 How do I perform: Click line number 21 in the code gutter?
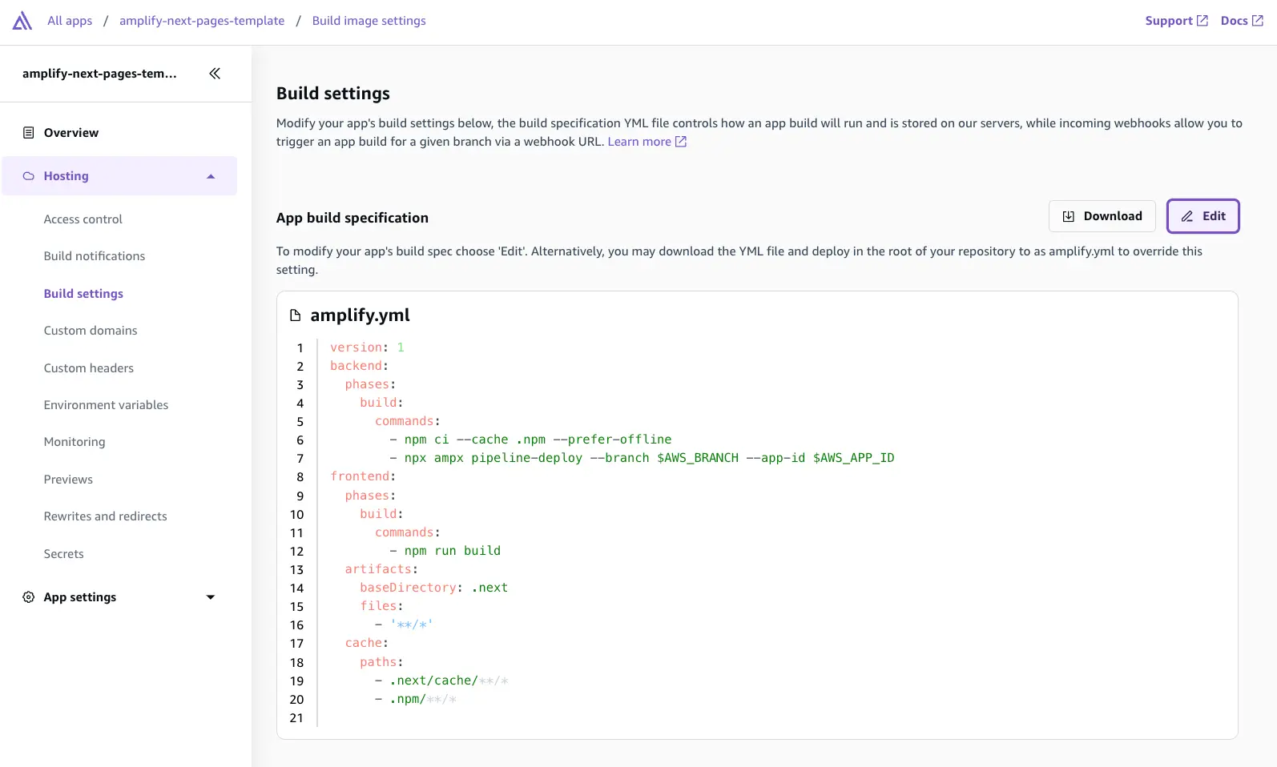[296, 718]
